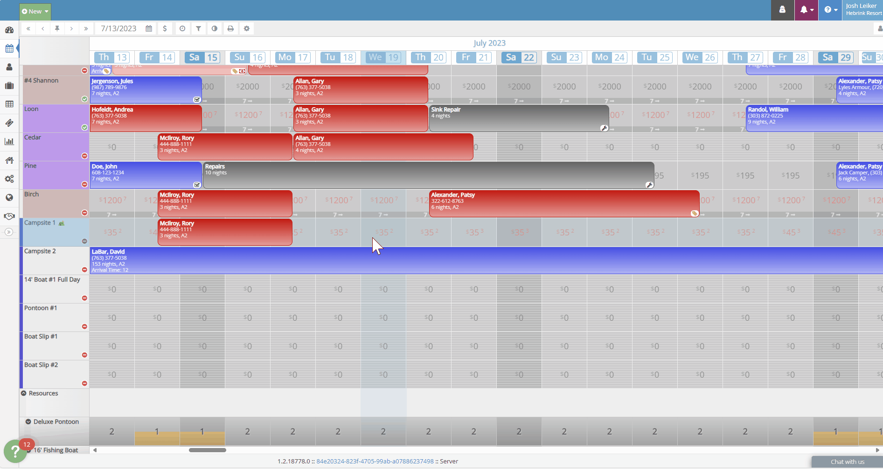Expand the New button dropdown
The image size is (883, 469).
click(45, 11)
